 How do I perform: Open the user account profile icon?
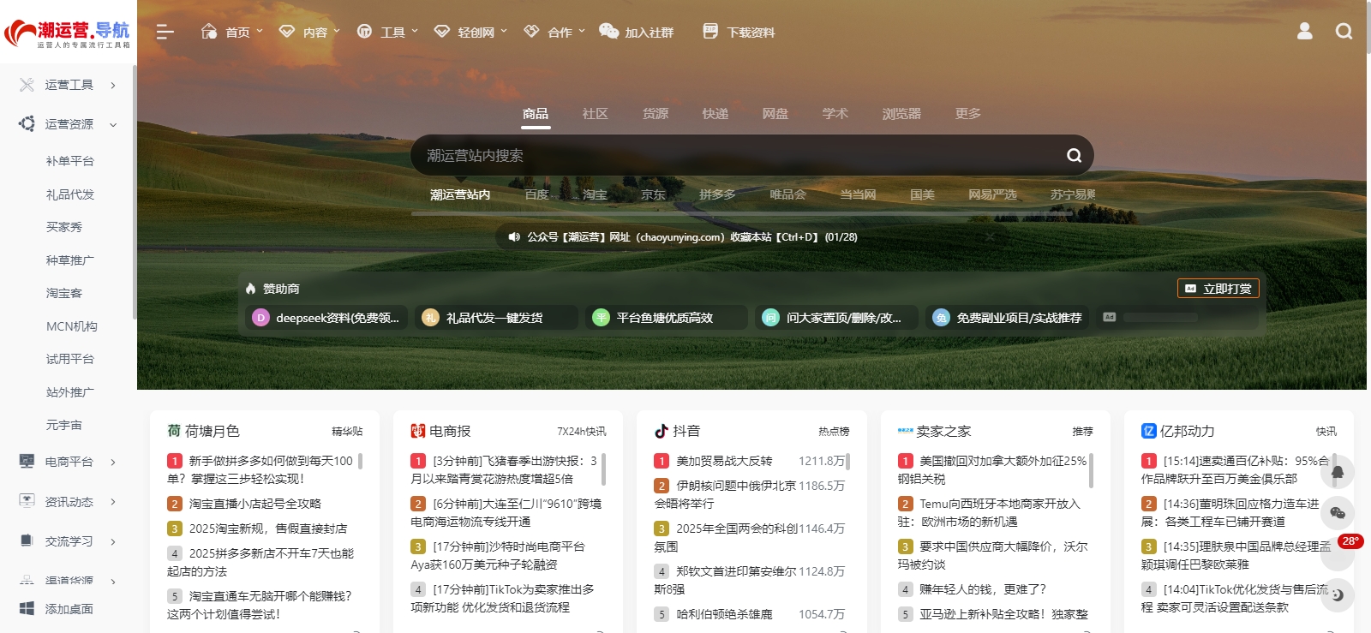[x=1304, y=32]
